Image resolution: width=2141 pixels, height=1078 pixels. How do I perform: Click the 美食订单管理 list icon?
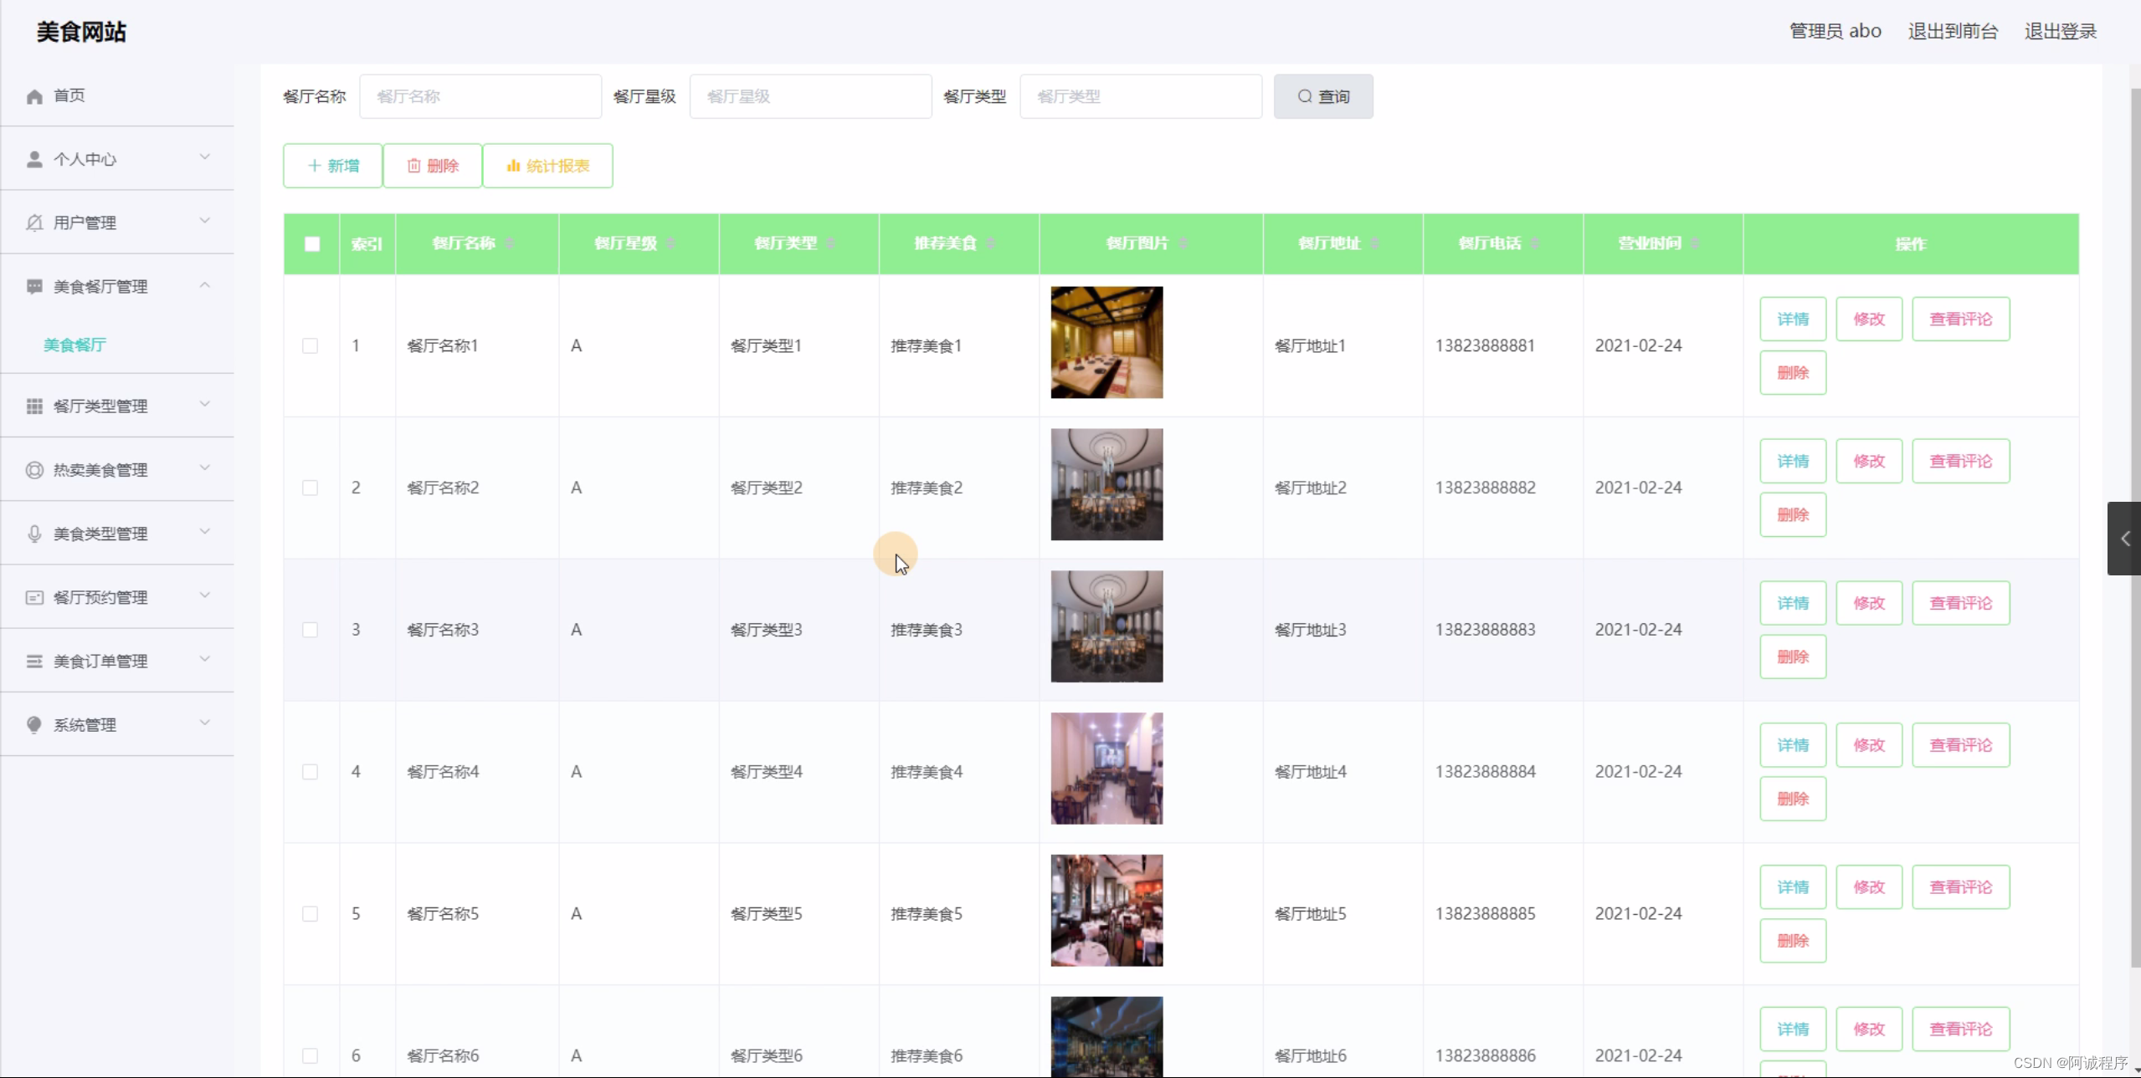(34, 662)
